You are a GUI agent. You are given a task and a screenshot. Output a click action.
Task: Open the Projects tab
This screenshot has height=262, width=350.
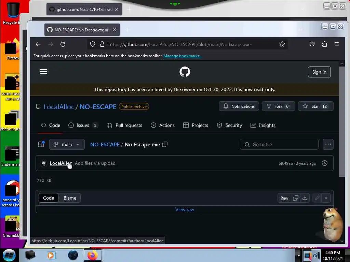coord(196,125)
